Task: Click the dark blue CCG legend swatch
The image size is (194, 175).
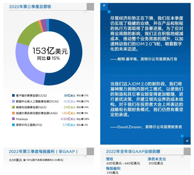Action: coord(13,95)
